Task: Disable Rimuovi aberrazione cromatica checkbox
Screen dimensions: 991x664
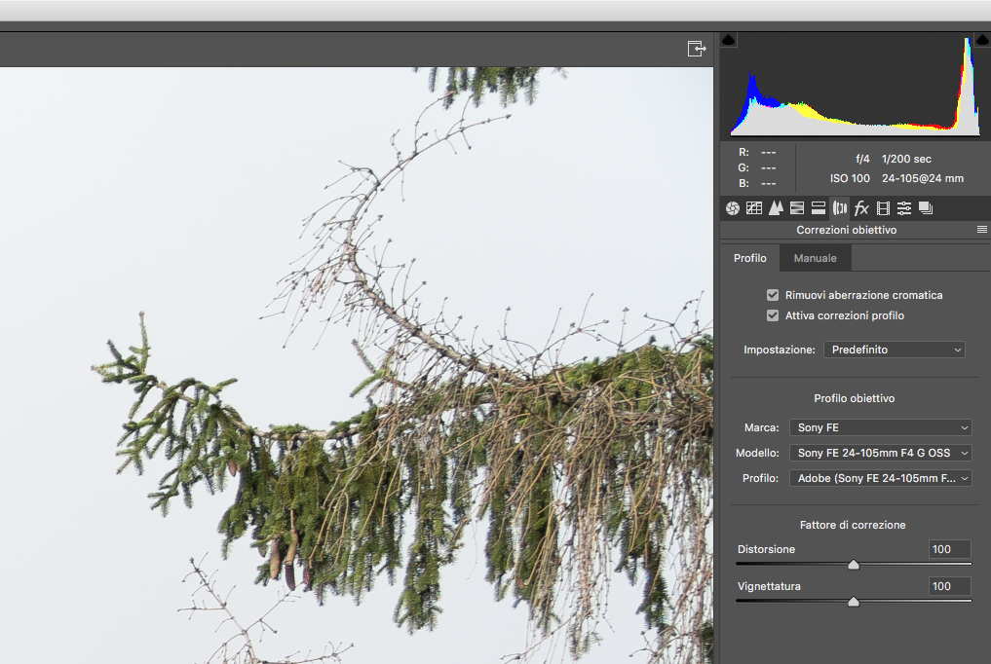Action: coord(773,295)
